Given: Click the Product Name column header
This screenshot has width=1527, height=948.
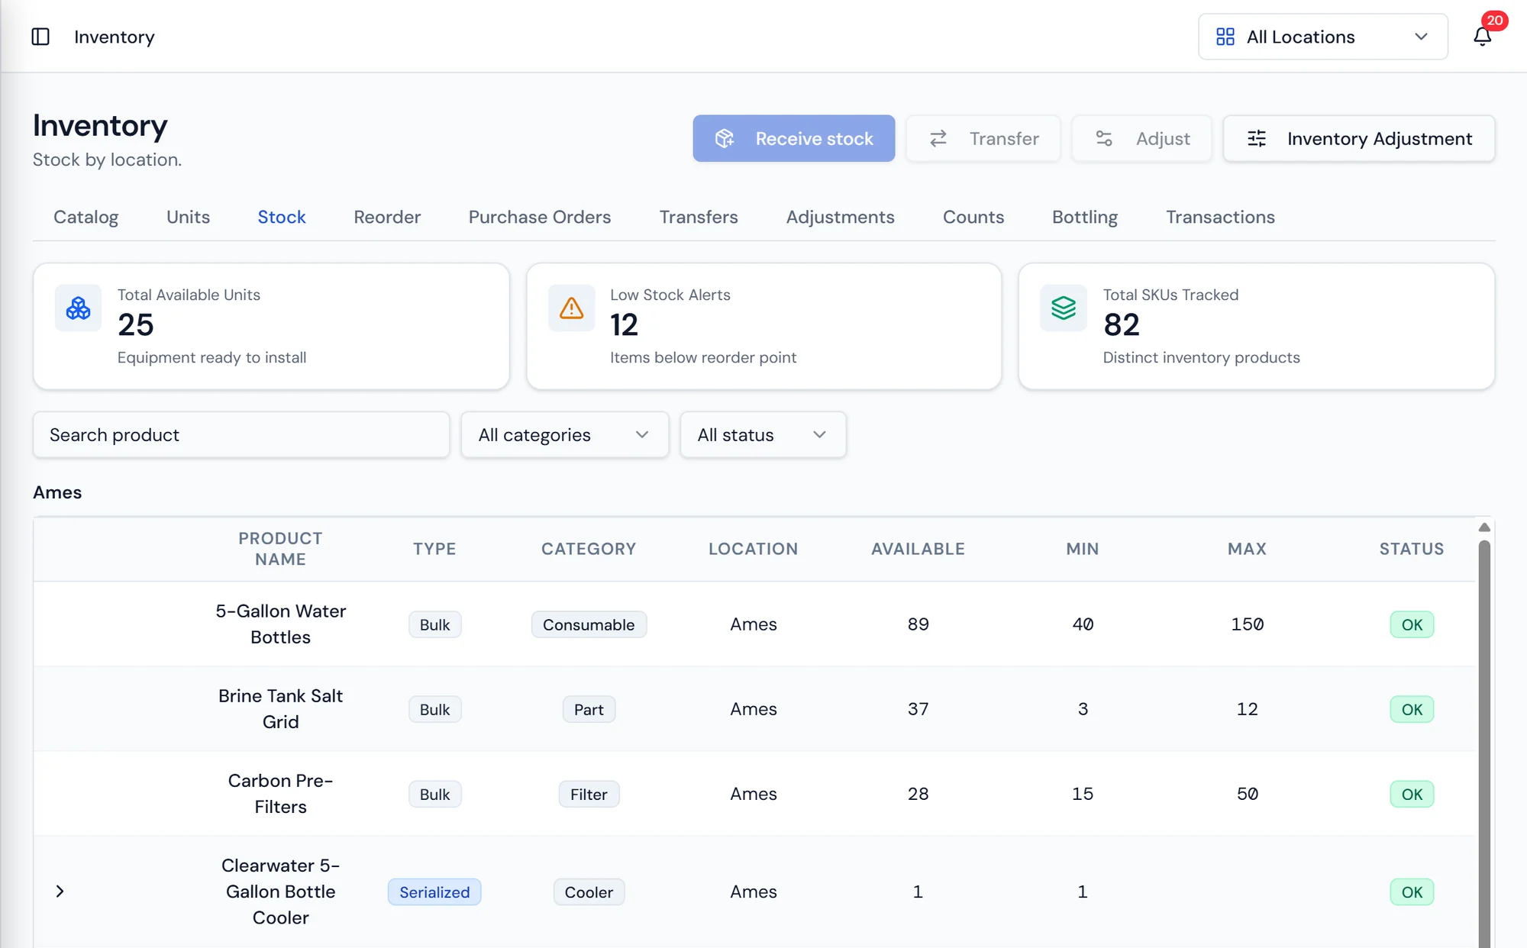Looking at the screenshot, I should (x=280, y=549).
